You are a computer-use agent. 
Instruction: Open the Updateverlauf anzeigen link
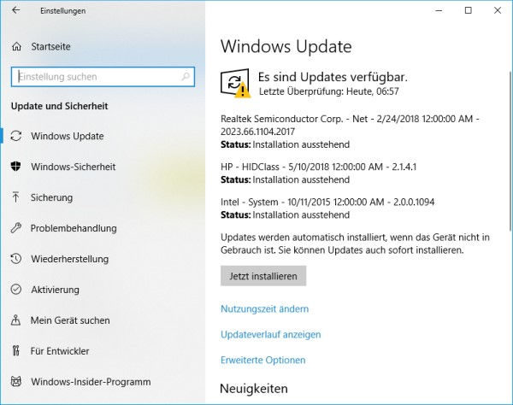coord(271,334)
